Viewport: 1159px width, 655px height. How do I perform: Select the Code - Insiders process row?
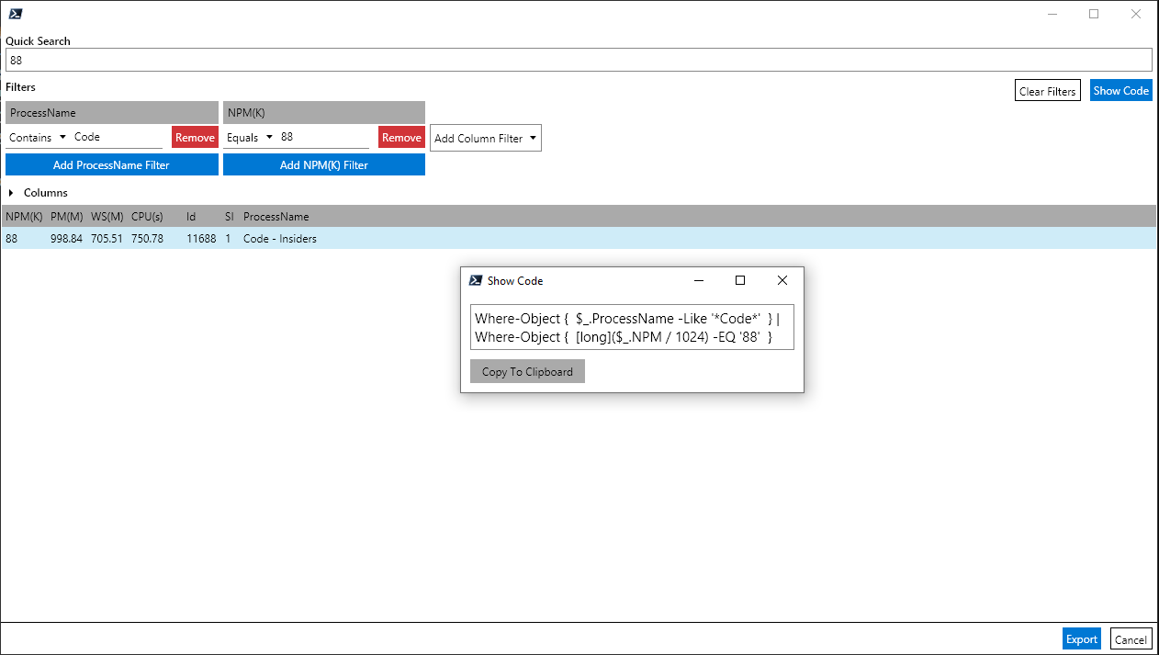[279, 239]
